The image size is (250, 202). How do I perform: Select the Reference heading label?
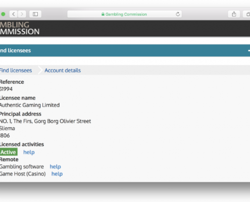click(12, 82)
